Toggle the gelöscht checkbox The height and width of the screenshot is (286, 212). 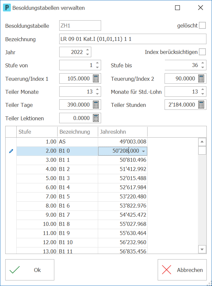coord(202,25)
